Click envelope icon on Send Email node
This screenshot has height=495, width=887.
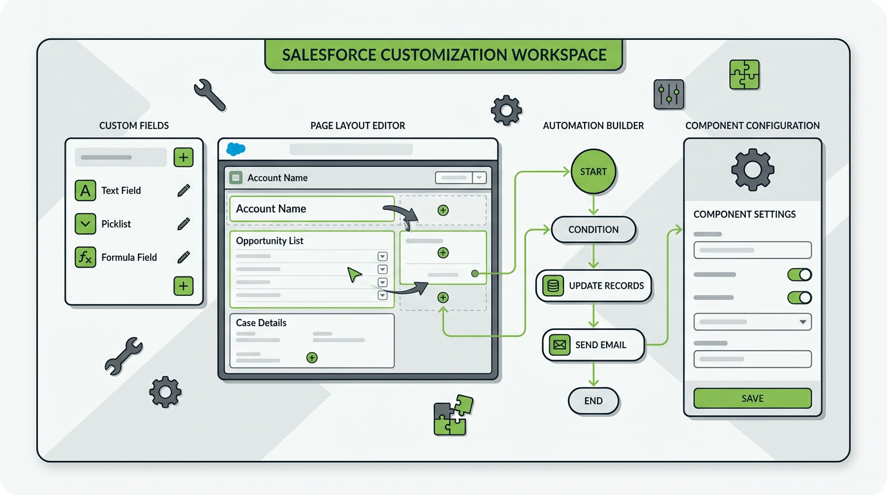point(560,345)
